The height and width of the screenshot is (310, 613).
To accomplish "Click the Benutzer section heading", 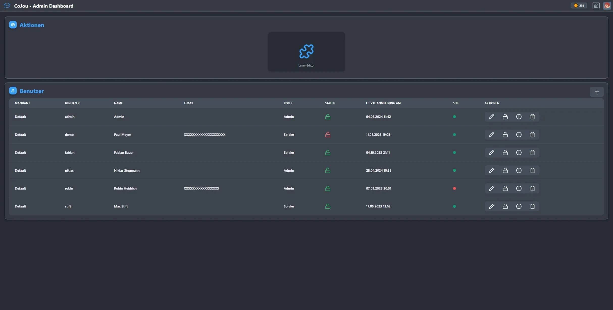I will tap(32, 91).
